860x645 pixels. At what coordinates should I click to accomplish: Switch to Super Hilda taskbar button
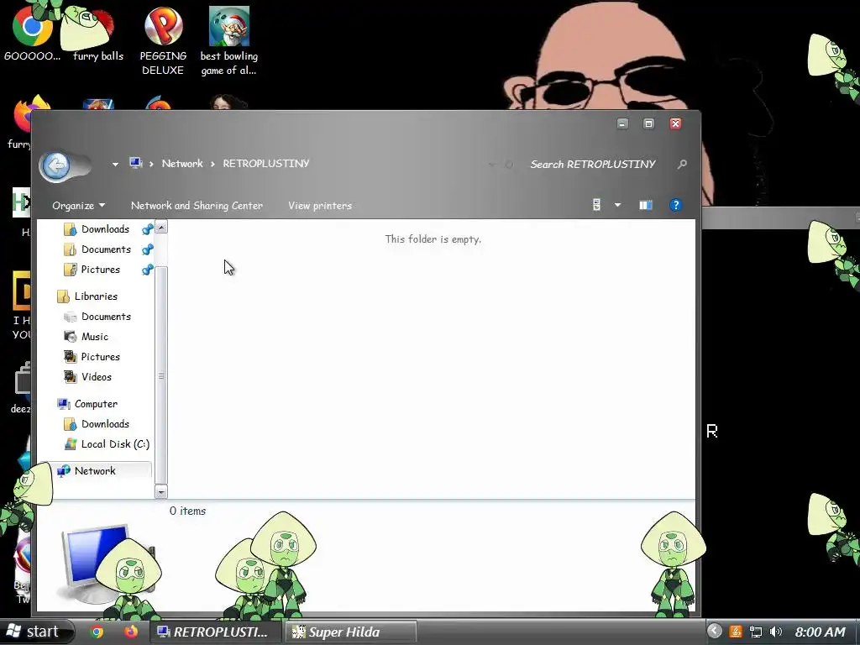350,632
